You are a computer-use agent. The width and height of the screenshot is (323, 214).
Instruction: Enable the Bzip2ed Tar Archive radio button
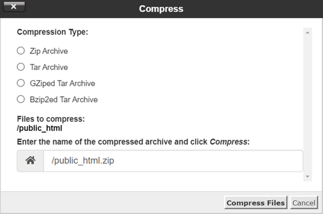pyautogui.click(x=21, y=99)
